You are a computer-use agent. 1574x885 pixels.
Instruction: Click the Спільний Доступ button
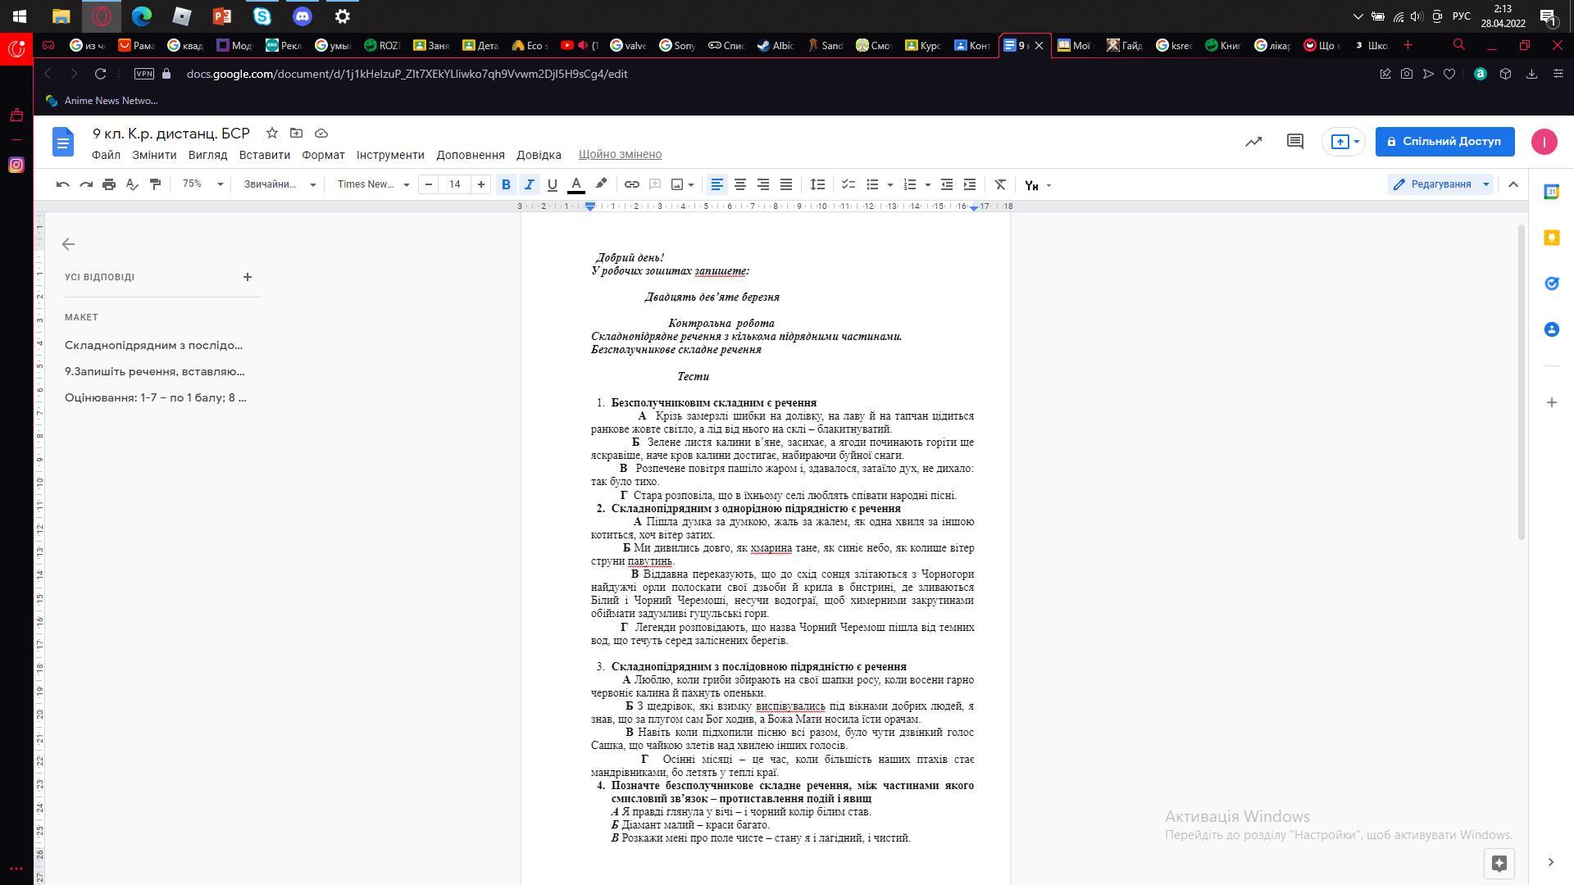point(1444,142)
